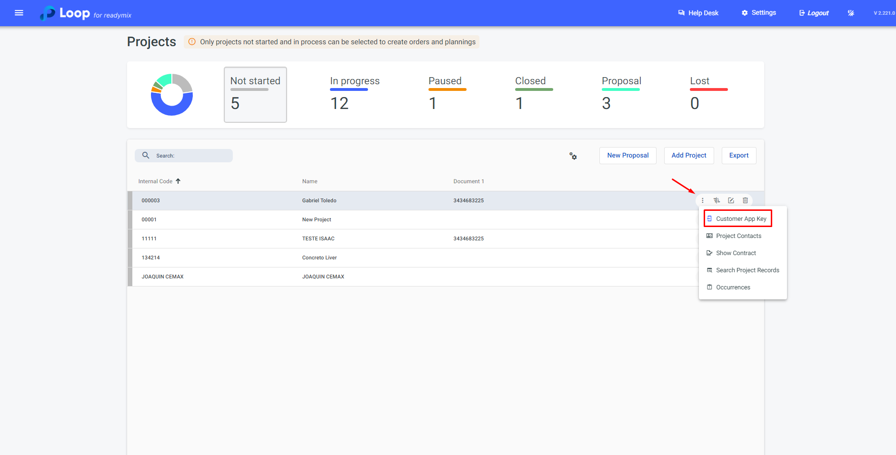
Task: Select the Proposal status filter
Action: pyautogui.click(x=621, y=94)
